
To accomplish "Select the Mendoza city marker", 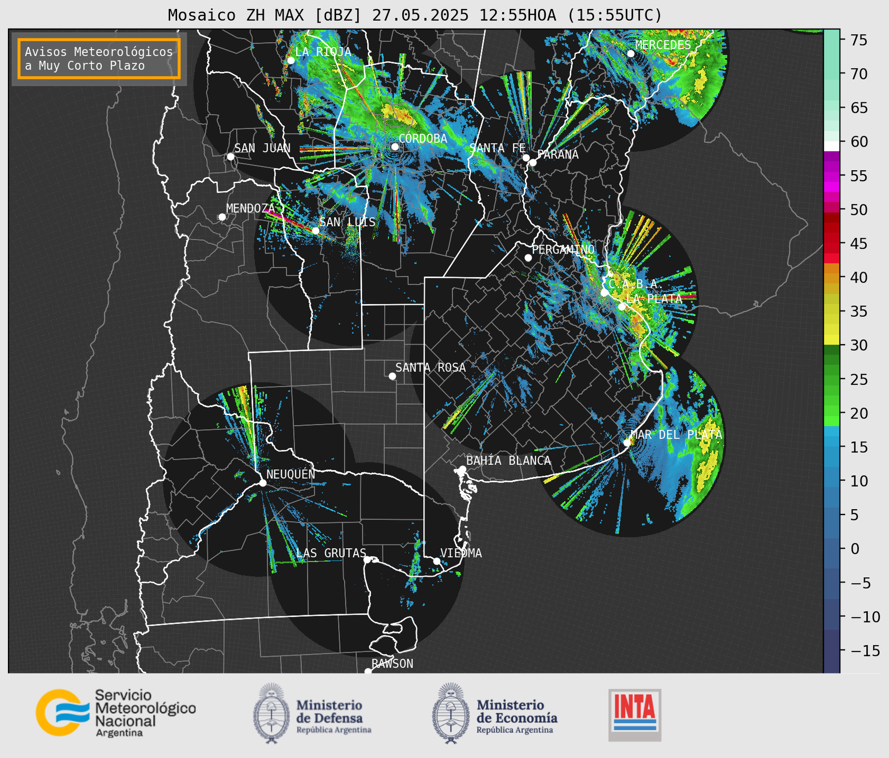I will pos(222,217).
